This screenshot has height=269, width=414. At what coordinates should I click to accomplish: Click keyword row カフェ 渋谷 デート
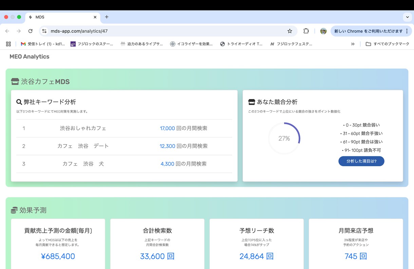click(x=124, y=146)
